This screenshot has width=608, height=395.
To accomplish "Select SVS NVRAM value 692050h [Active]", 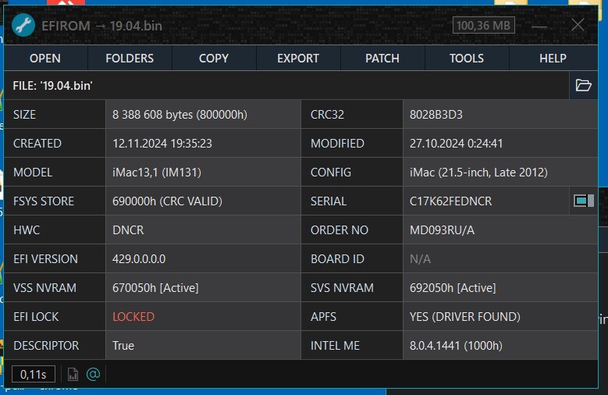I will point(453,288).
